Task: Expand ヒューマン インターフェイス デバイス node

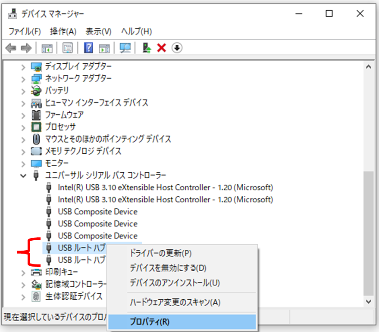Action: pos(23,104)
